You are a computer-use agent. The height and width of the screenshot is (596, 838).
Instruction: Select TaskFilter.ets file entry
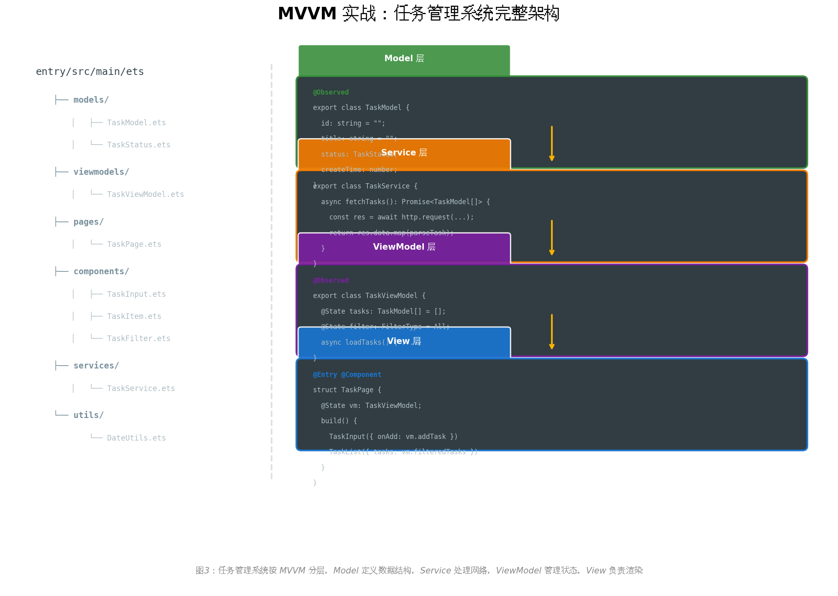click(139, 338)
